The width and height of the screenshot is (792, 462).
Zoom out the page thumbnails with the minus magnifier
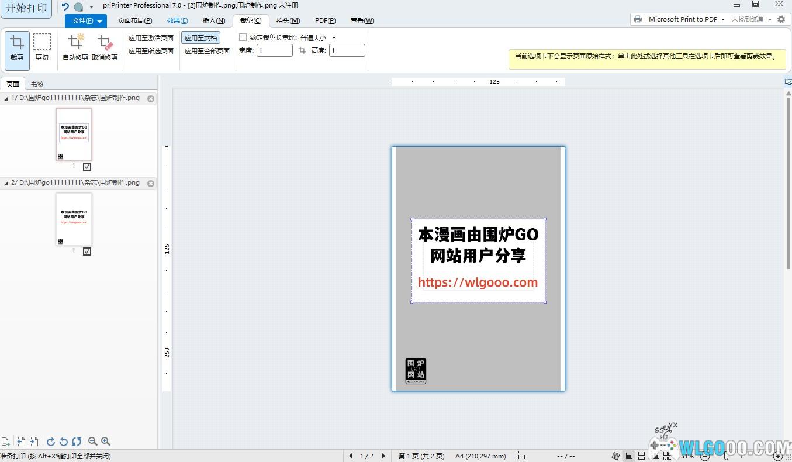[92, 442]
